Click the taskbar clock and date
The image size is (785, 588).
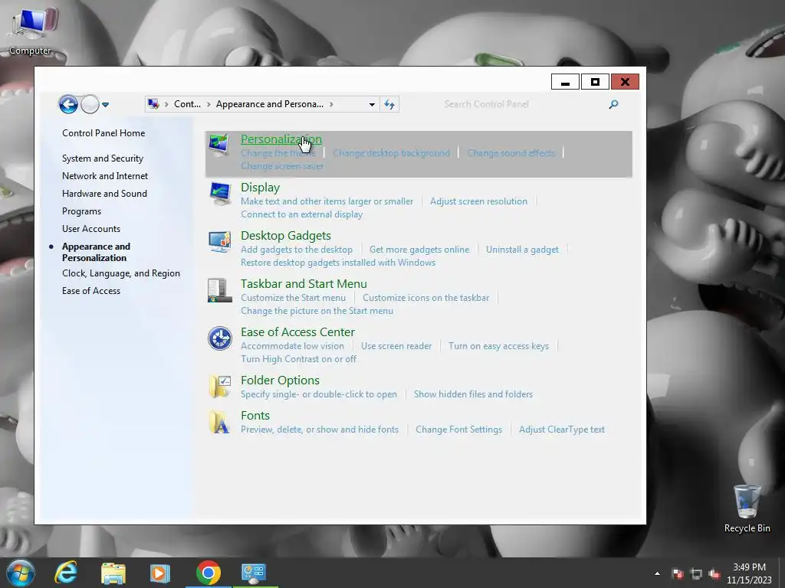tap(749, 573)
